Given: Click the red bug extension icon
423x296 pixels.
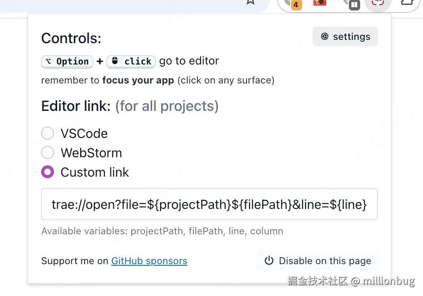Looking at the screenshot, I should click(x=320, y=2).
